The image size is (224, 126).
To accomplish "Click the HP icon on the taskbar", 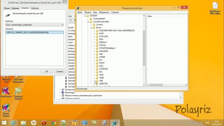I will coord(34,123).
